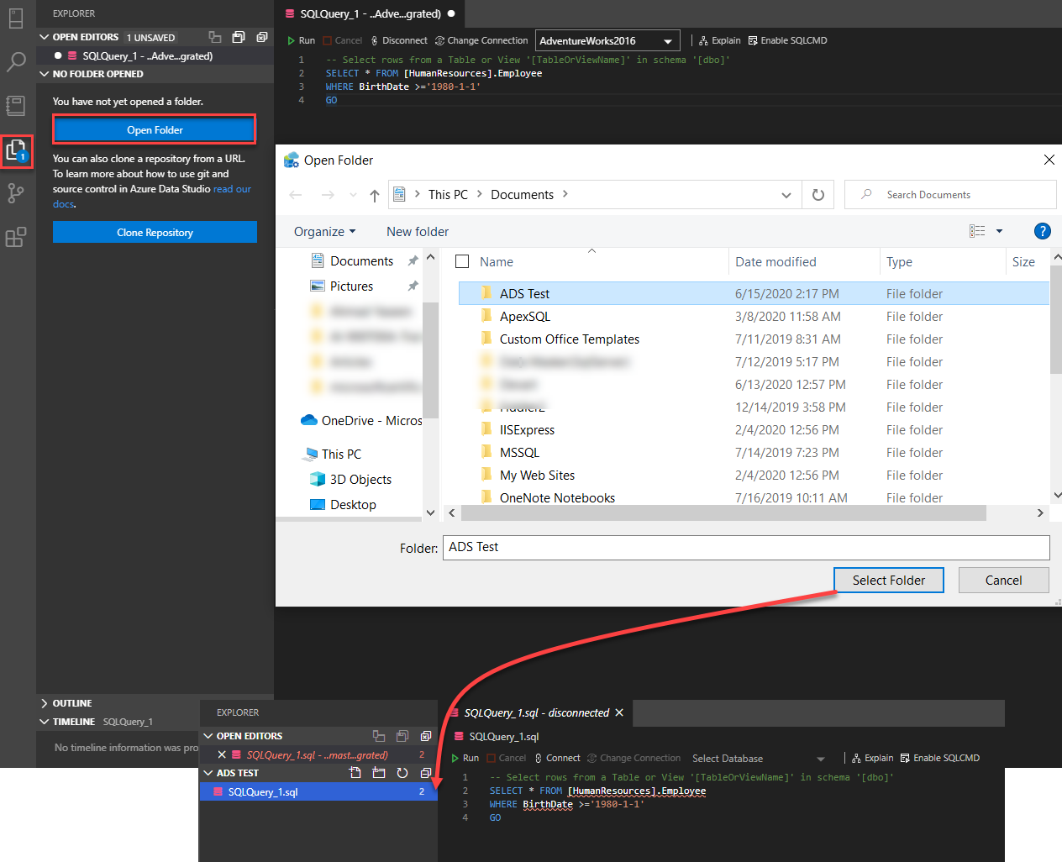The width and height of the screenshot is (1062, 862).
Task: Click Change Connection in top query toolbar
Action: click(481, 40)
